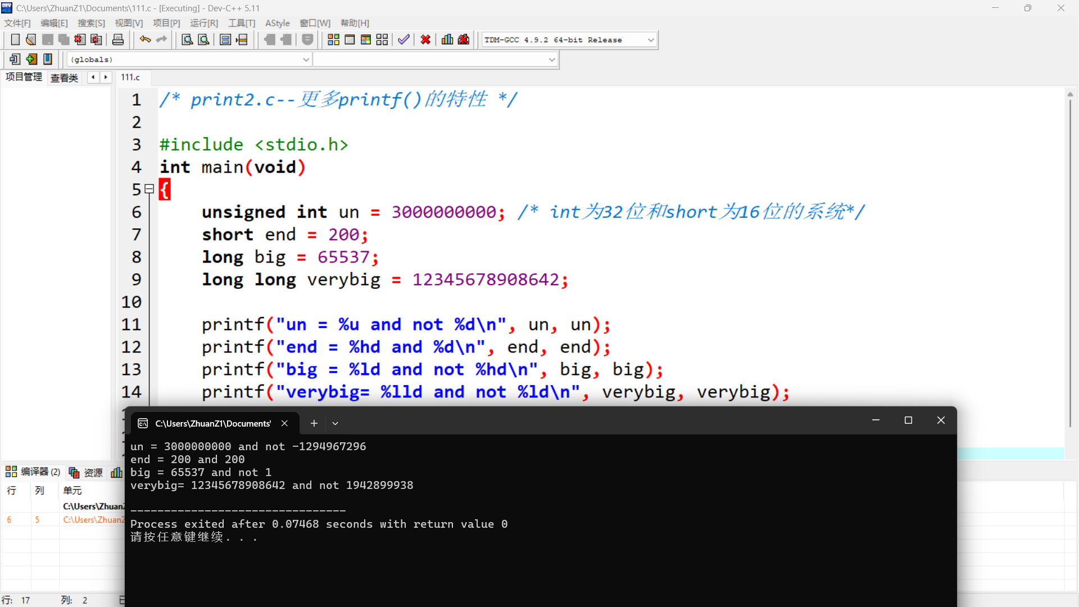Click the Insert green plus toolbar icon
The image size is (1079, 607).
point(31,59)
